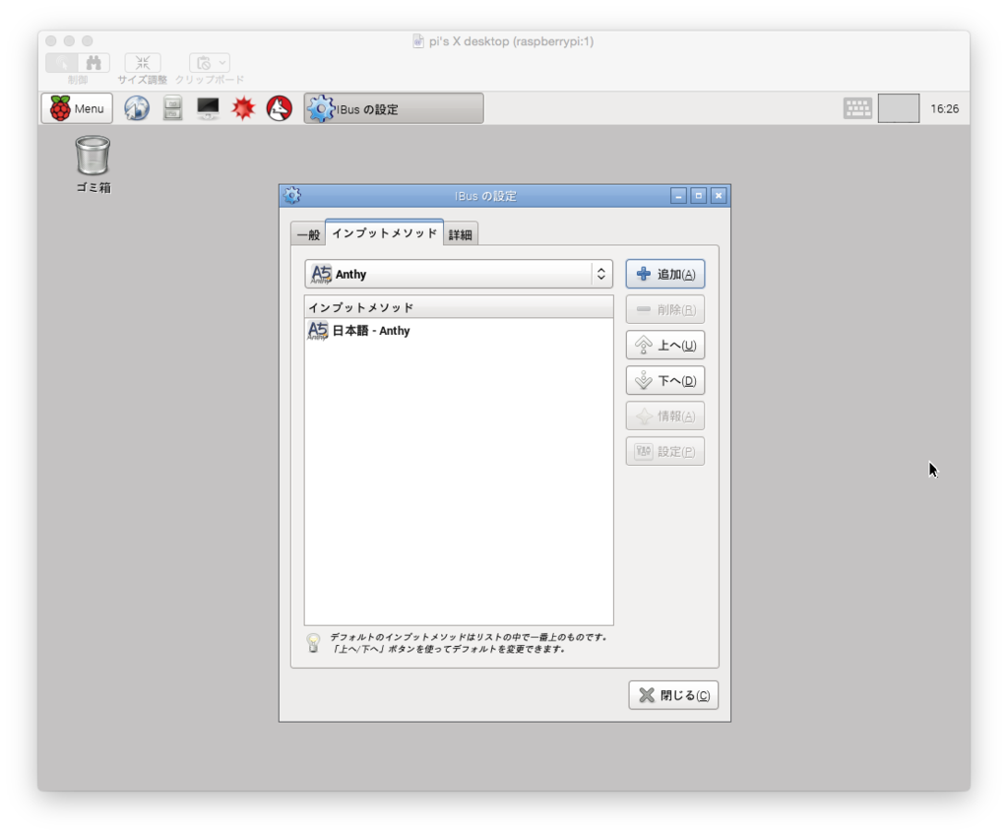Switch to the 詳細 tab

click(461, 234)
